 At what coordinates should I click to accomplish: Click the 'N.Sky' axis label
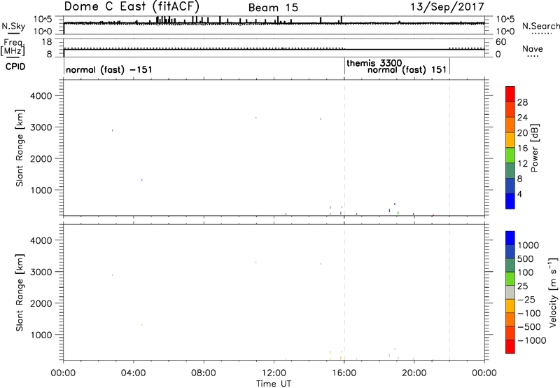(x=13, y=26)
